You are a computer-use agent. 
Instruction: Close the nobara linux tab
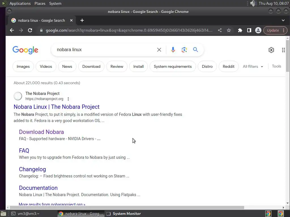point(71,20)
